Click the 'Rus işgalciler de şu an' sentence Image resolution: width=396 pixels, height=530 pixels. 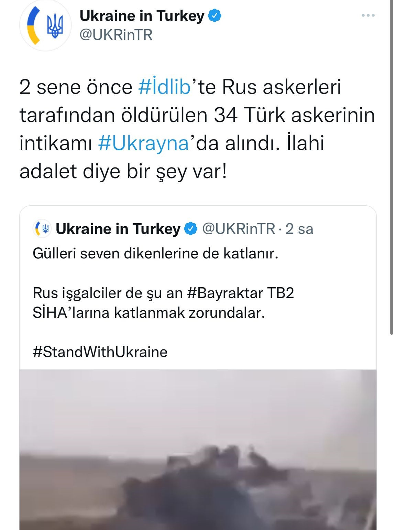coord(108,293)
